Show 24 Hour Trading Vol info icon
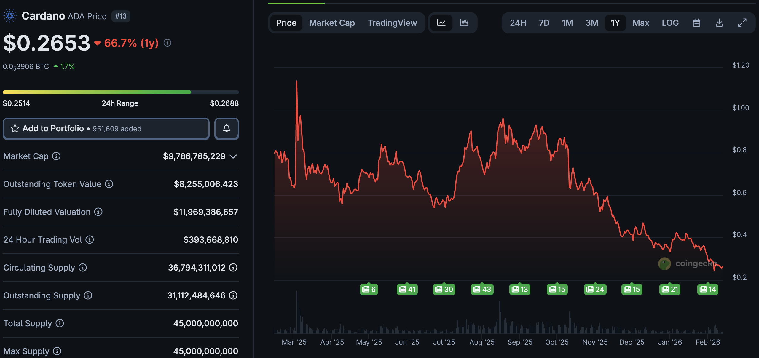The width and height of the screenshot is (759, 358). click(x=90, y=240)
